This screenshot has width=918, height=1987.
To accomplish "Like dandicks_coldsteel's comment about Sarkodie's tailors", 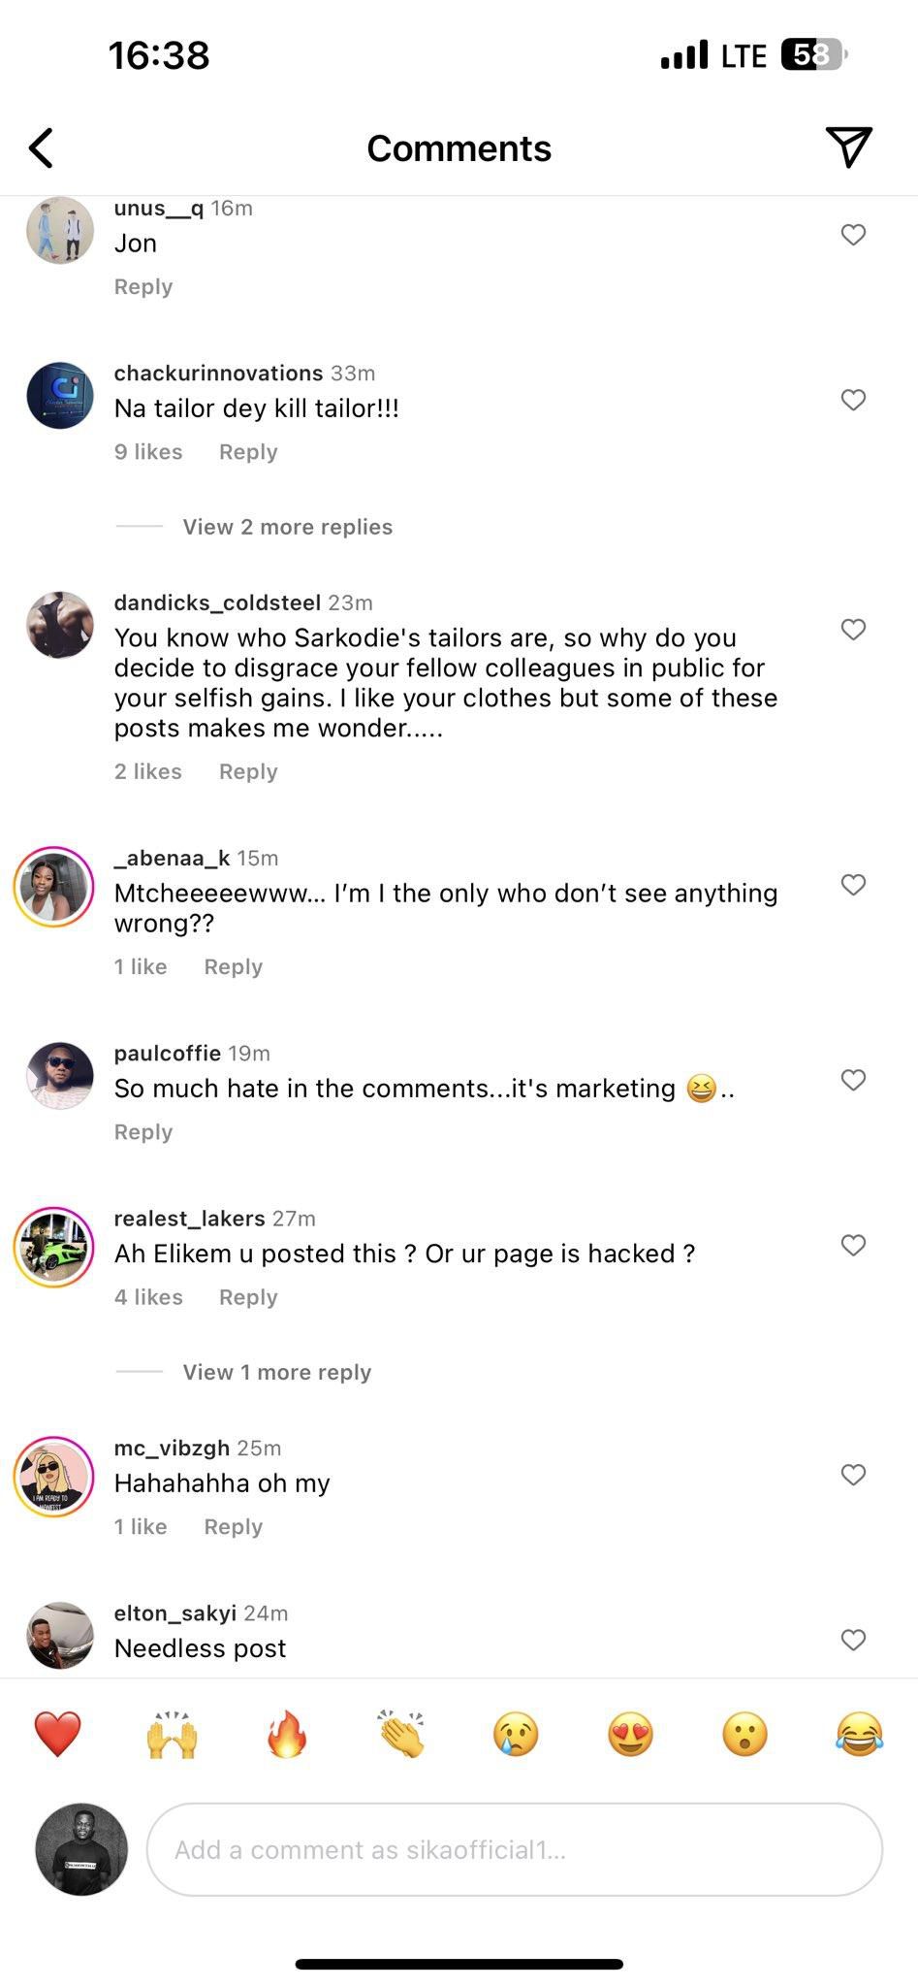I will (854, 630).
